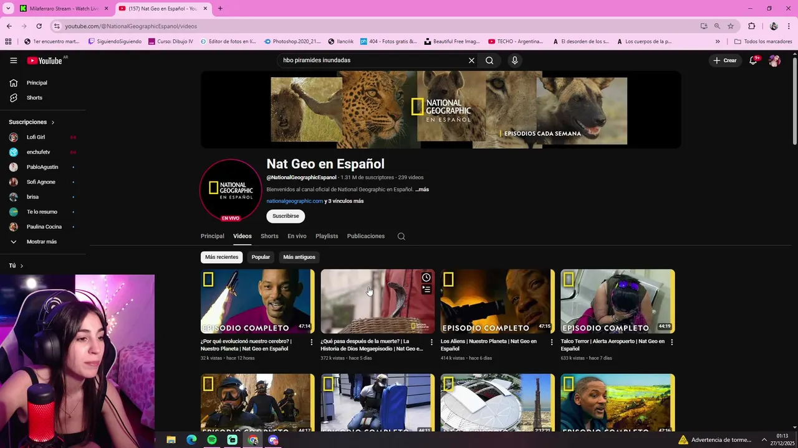Clear the search box text
Image resolution: width=798 pixels, height=448 pixels.
(x=471, y=60)
